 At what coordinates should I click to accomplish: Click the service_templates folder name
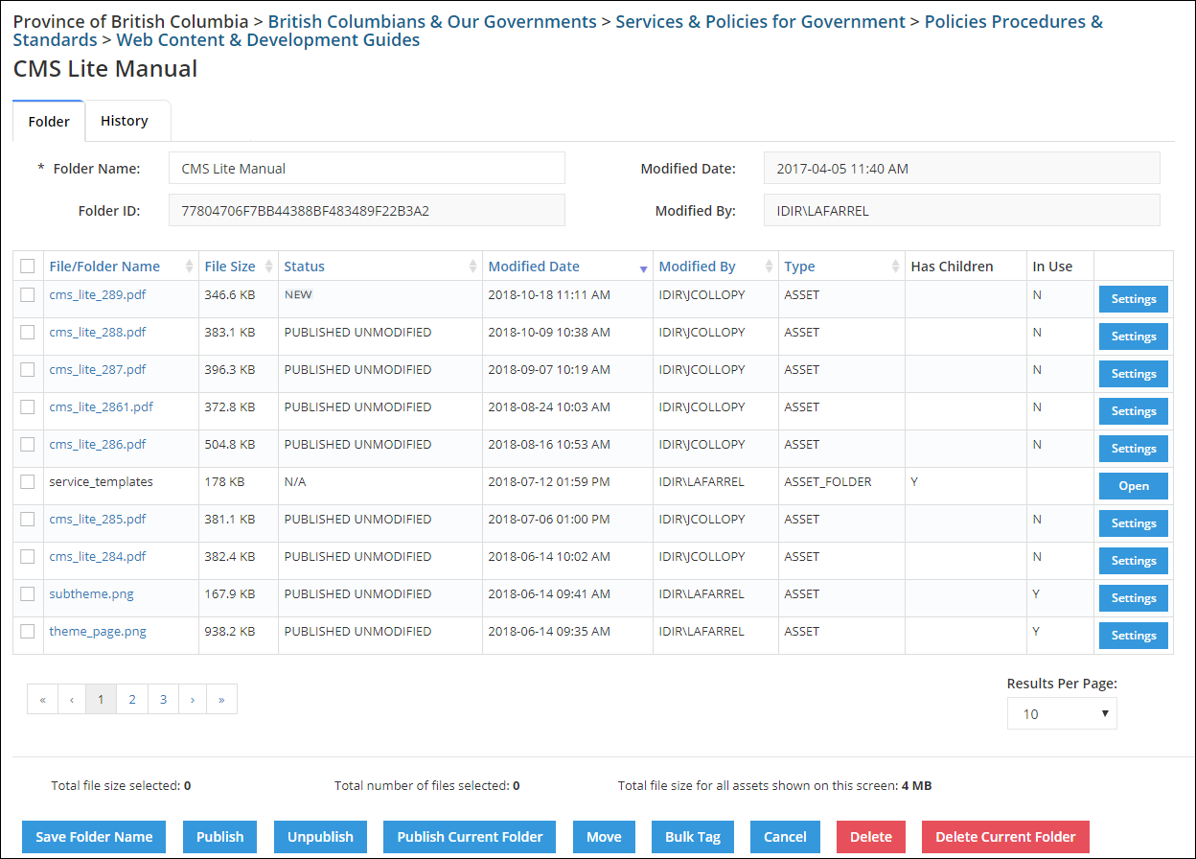tap(101, 481)
